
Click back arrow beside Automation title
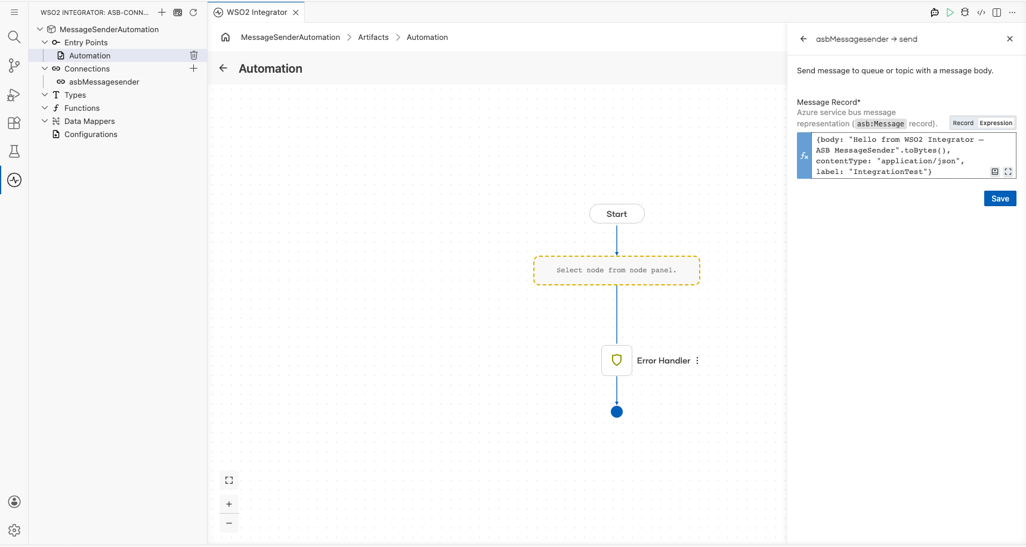click(x=223, y=68)
